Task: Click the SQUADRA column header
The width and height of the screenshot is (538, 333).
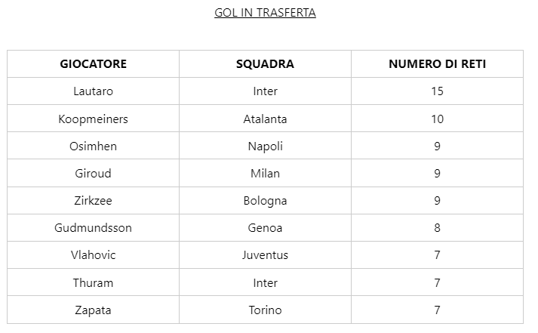Action: click(x=265, y=64)
